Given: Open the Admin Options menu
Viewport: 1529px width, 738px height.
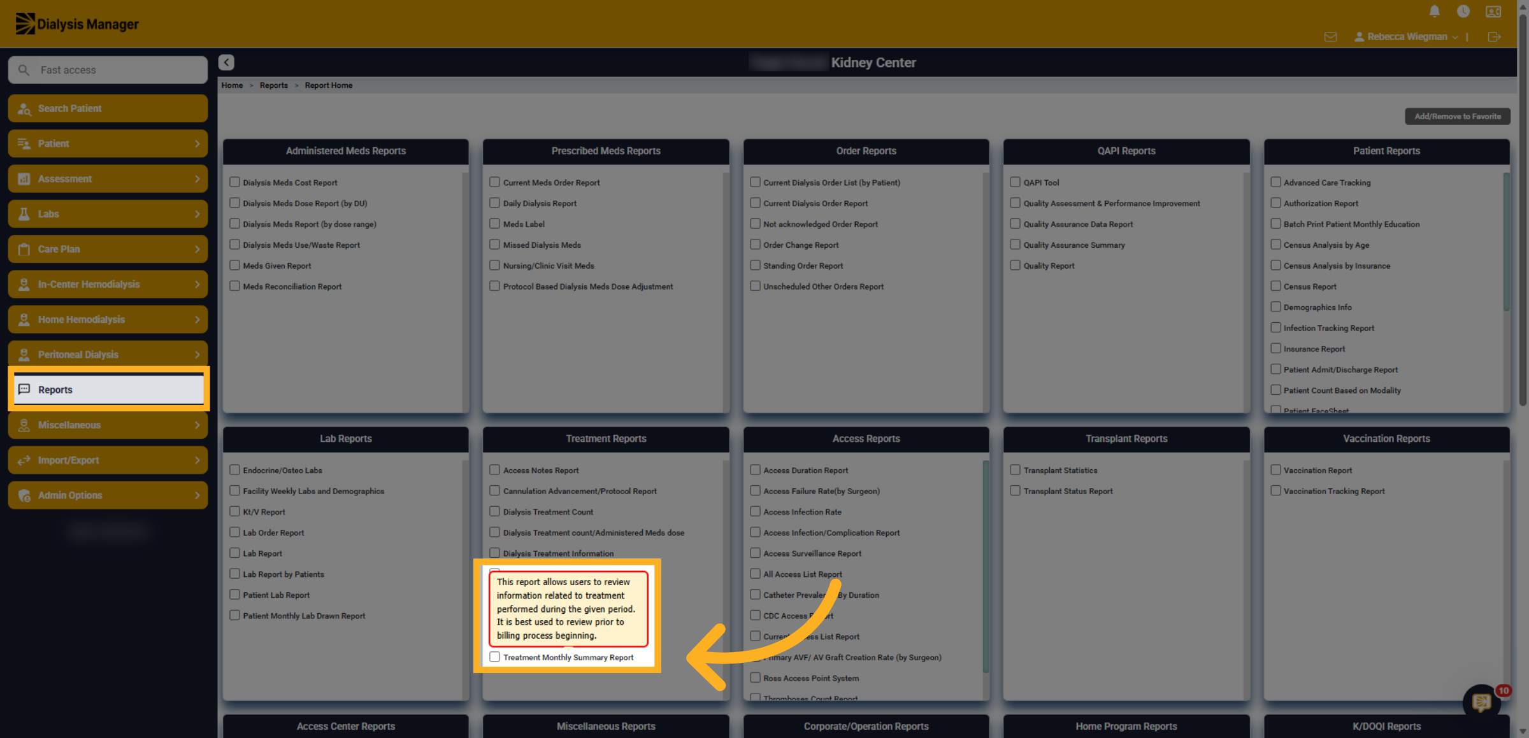Looking at the screenshot, I should [x=108, y=495].
